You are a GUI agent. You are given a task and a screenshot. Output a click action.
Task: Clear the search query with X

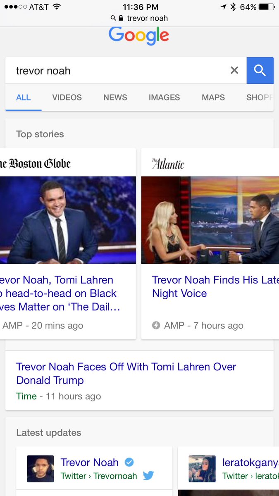click(x=234, y=70)
